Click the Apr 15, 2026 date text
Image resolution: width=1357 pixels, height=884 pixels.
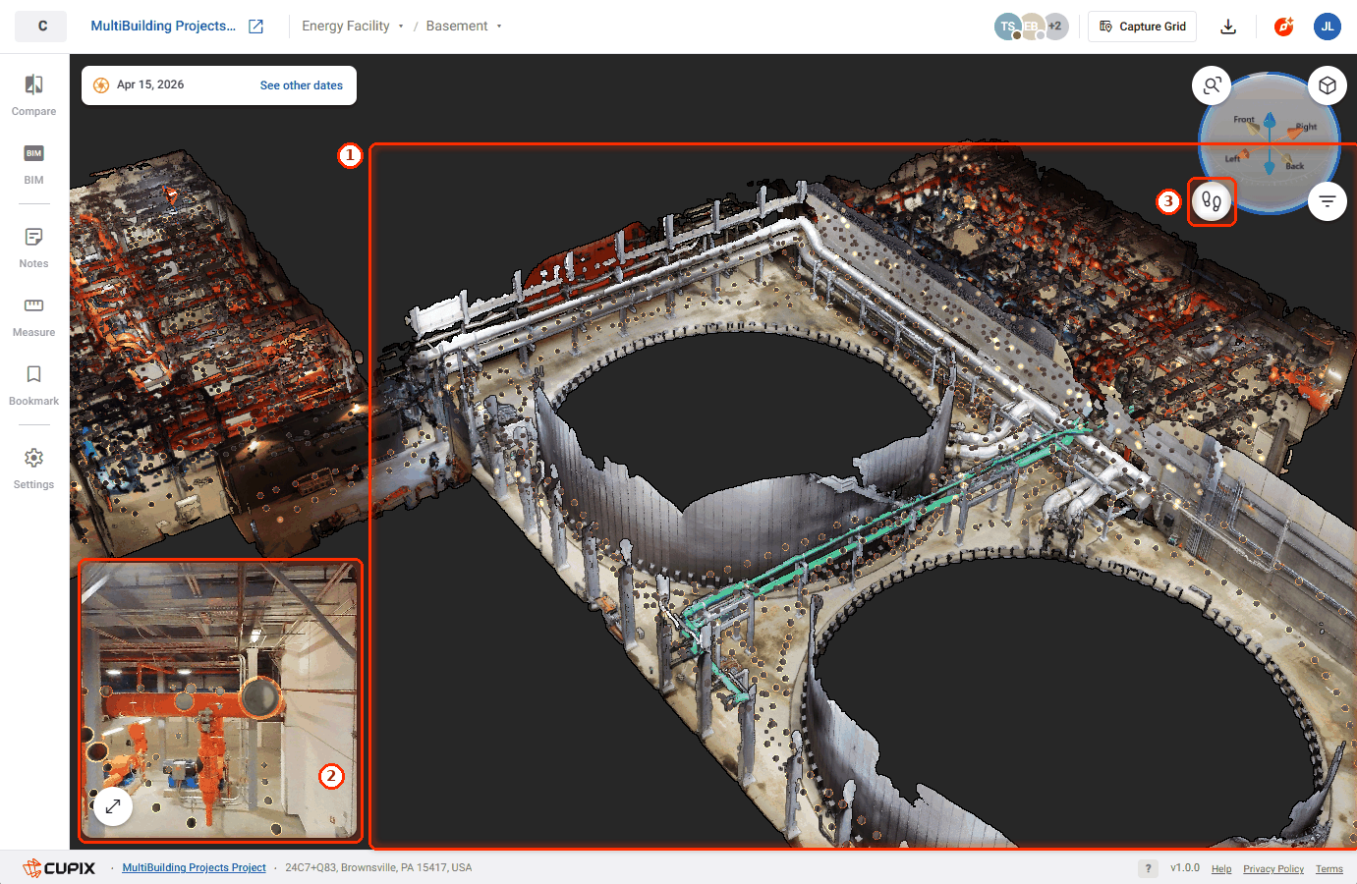[150, 84]
